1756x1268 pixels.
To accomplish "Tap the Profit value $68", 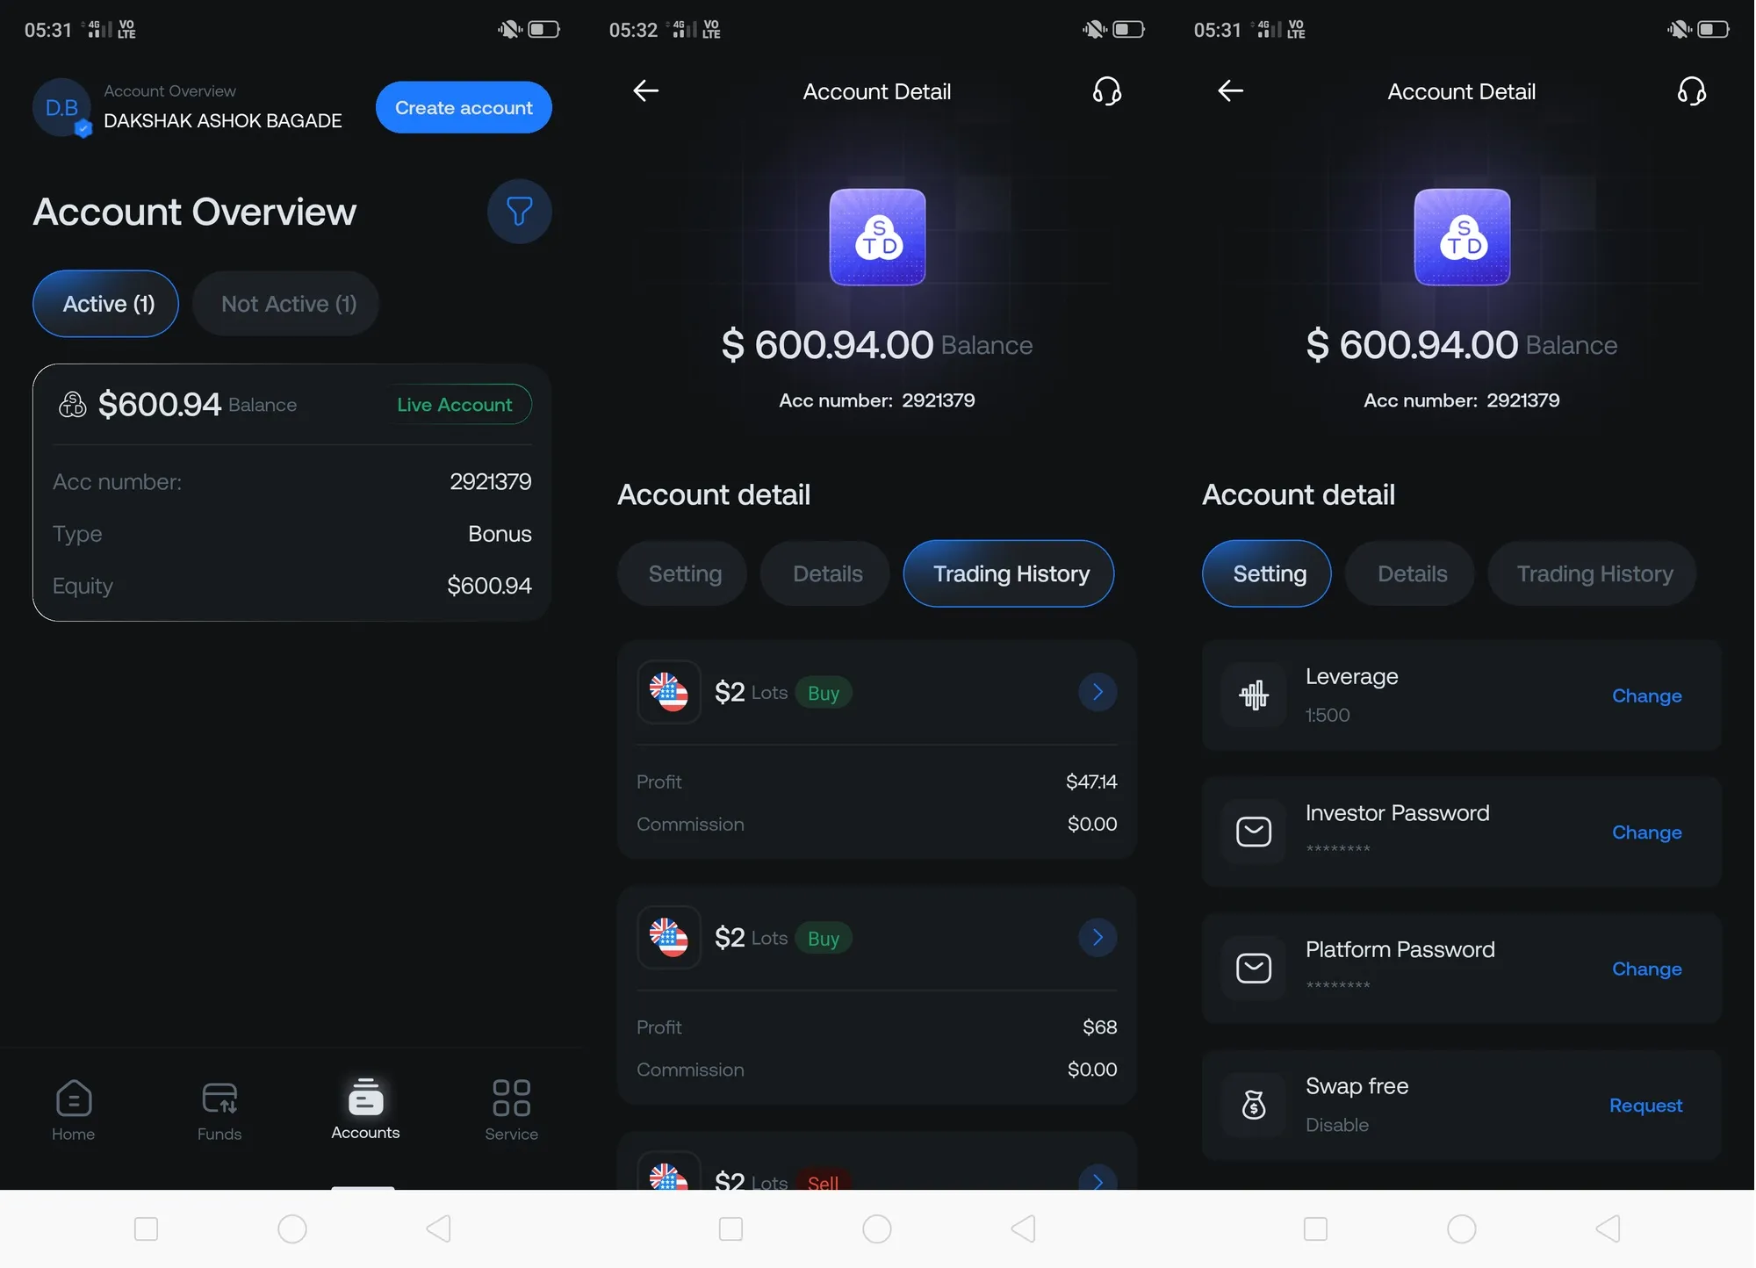I will point(1099,1027).
